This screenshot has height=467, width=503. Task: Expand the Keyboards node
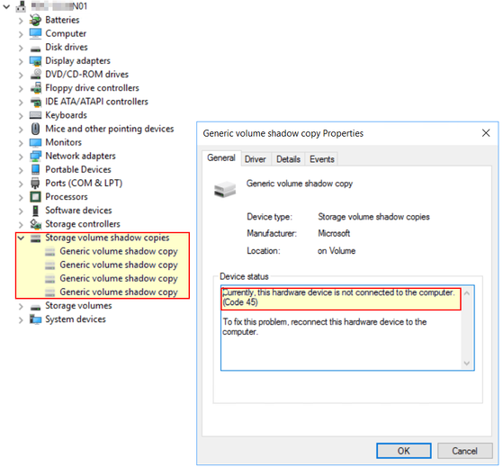(21, 116)
